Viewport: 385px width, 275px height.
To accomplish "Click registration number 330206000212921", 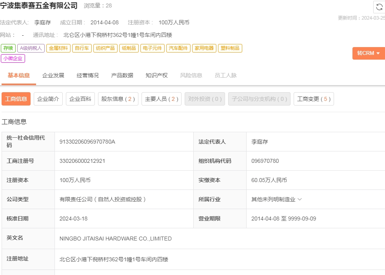I will point(82,161).
